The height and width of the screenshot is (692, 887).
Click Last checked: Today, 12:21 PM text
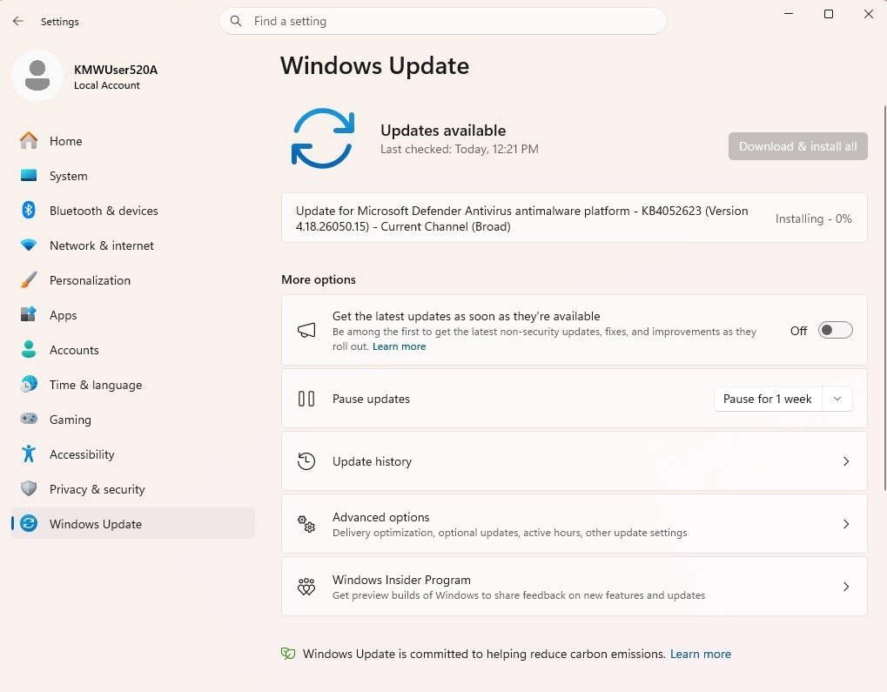pos(460,150)
